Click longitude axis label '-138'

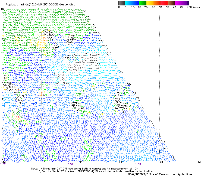pyautogui.click(x=160, y=162)
